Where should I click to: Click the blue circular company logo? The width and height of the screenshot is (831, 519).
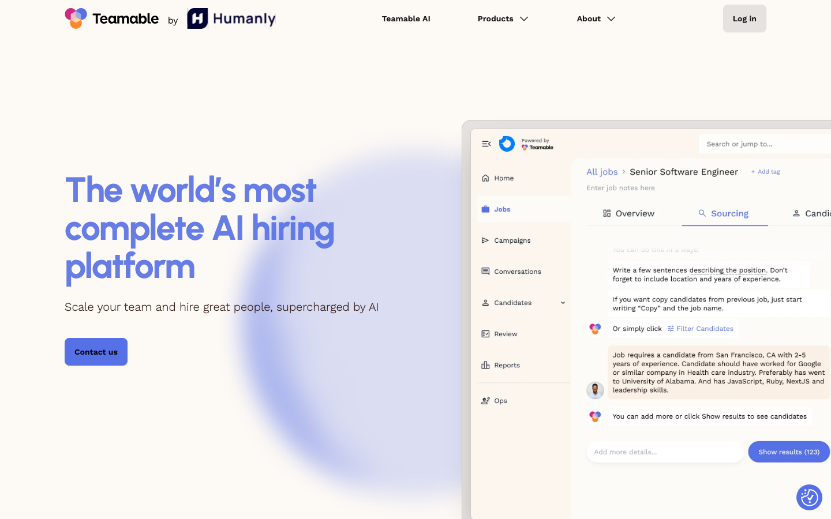[507, 144]
